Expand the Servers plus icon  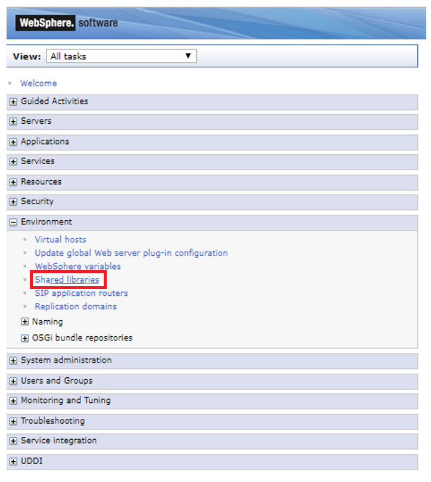[14, 122]
